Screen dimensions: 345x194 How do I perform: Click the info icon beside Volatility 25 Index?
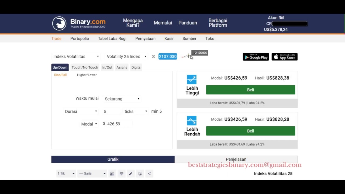[153, 57]
